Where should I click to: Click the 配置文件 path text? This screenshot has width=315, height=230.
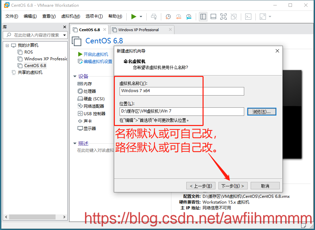pos(246,196)
